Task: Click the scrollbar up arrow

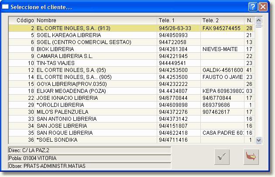Action: click(259, 20)
